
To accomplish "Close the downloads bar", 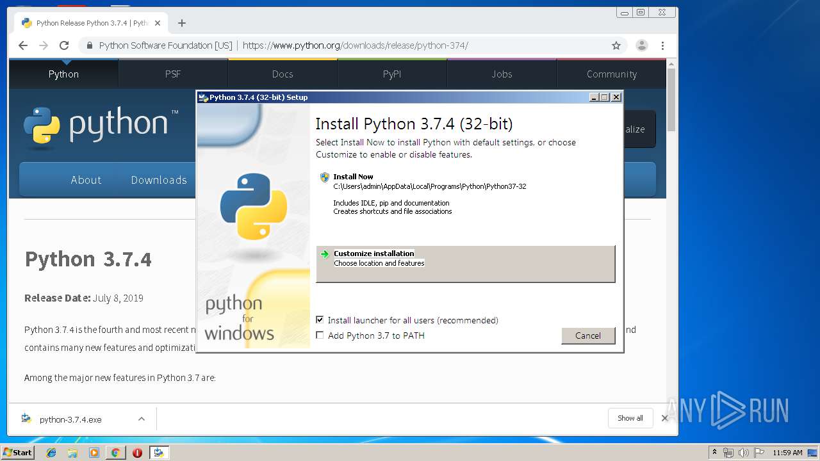I will [665, 418].
